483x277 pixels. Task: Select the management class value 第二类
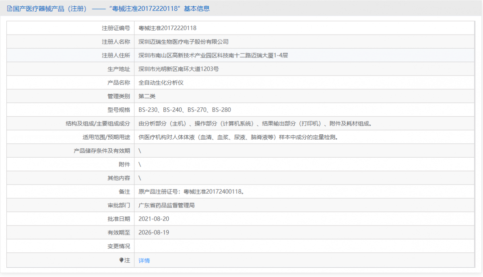click(x=147, y=96)
